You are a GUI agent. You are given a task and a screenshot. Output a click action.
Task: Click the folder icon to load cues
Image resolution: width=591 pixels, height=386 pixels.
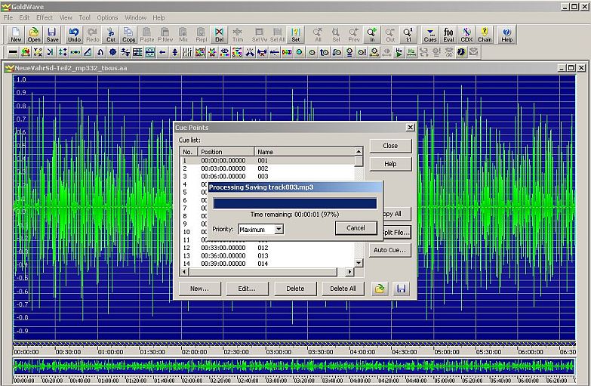pos(380,289)
